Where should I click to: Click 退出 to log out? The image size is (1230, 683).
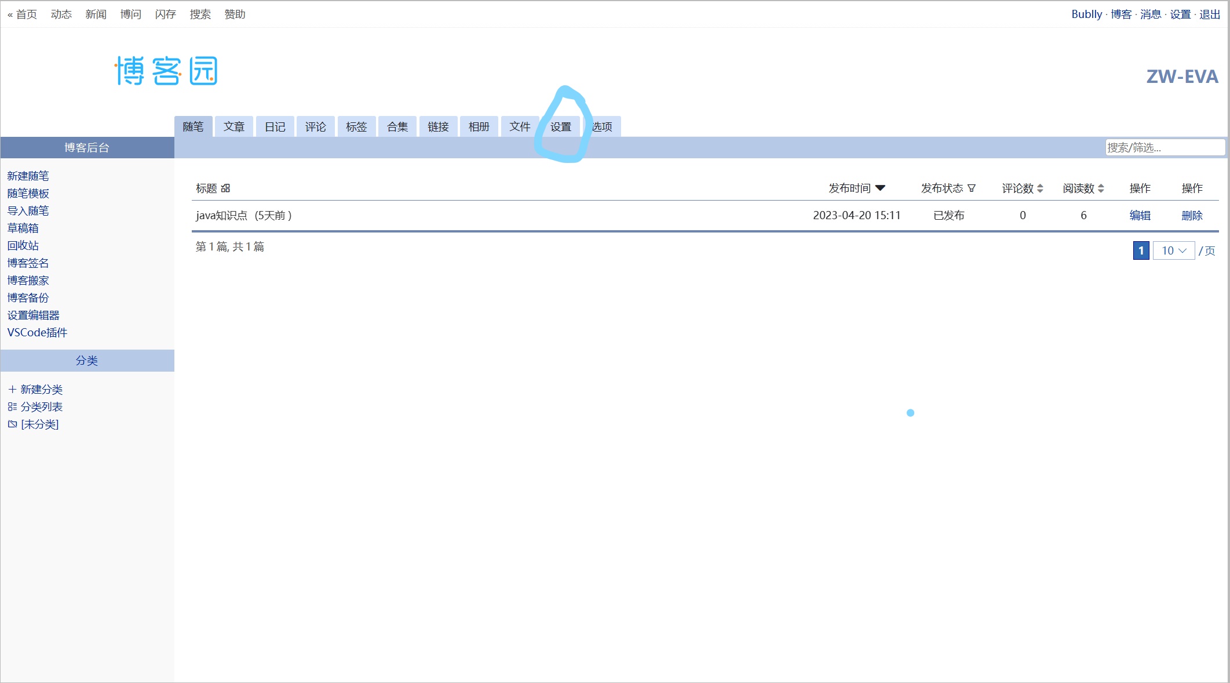click(x=1210, y=14)
